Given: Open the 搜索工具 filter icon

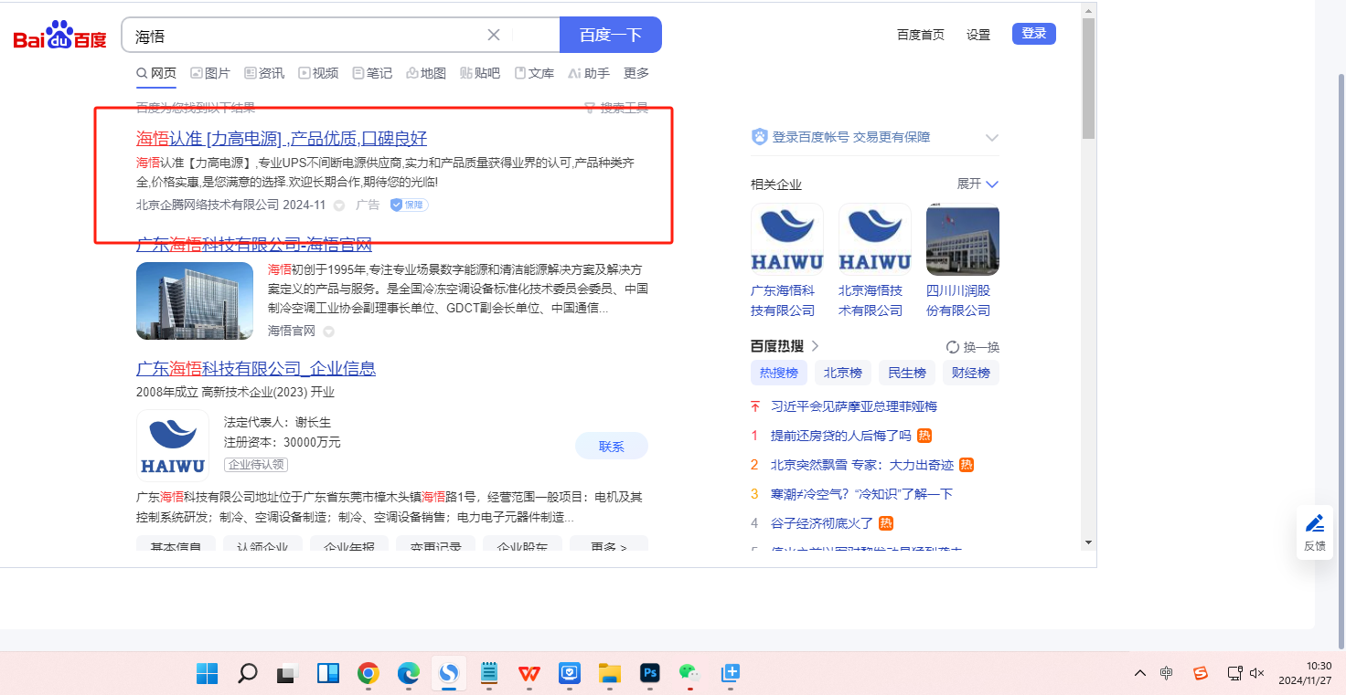Looking at the screenshot, I should pos(590,109).
